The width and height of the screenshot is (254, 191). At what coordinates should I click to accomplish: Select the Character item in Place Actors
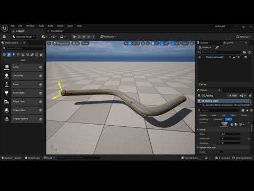click(23, 76)
